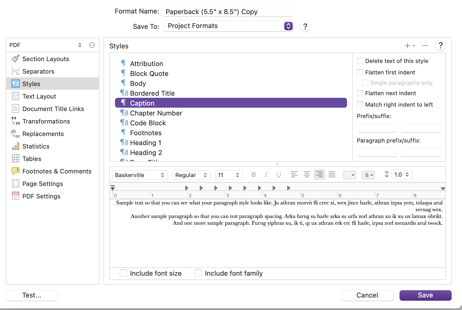Toggle italic formatting
The height and width of the screenshot is (310, 462).
pyautogui.click(x=266, y=175)
